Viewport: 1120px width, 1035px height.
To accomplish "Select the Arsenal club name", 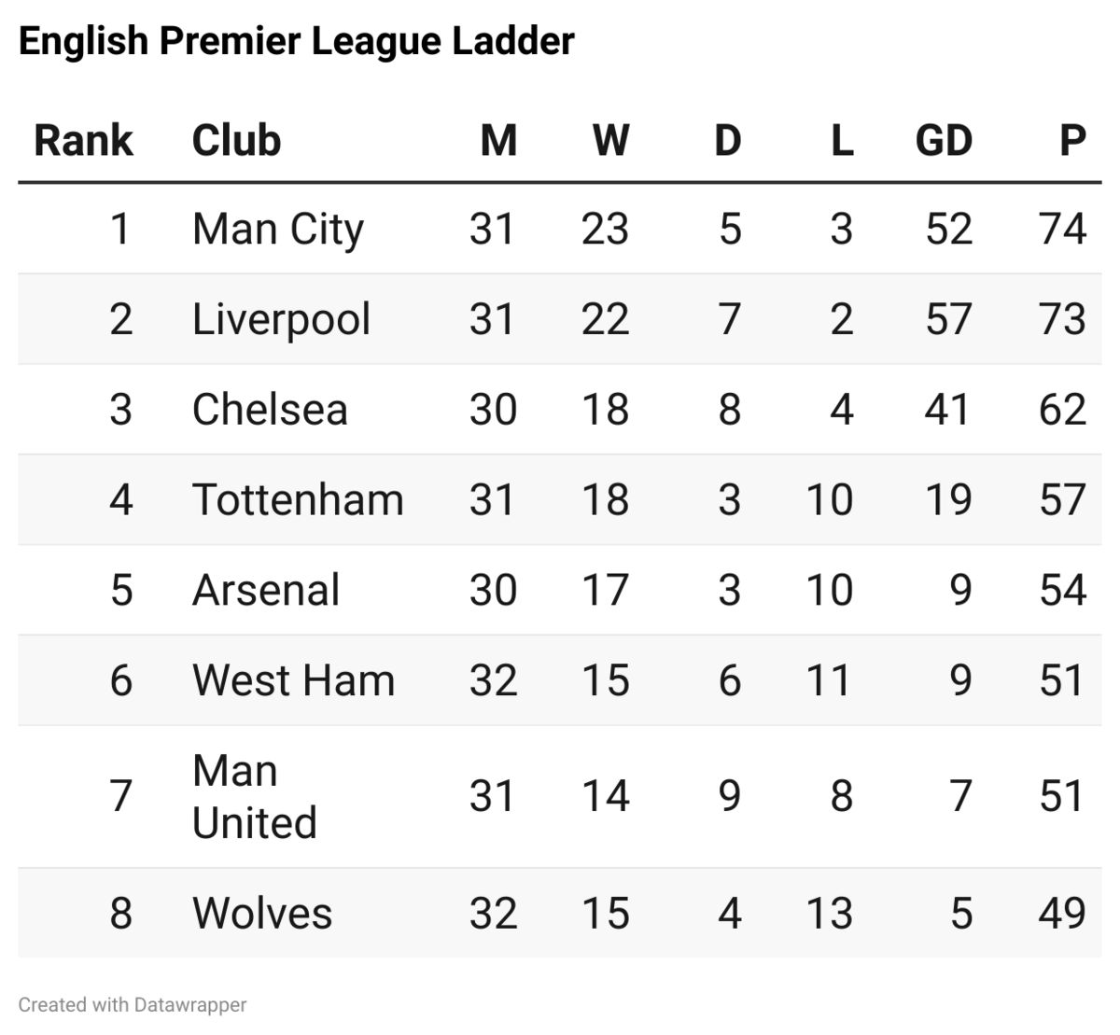I will point(266,591).
